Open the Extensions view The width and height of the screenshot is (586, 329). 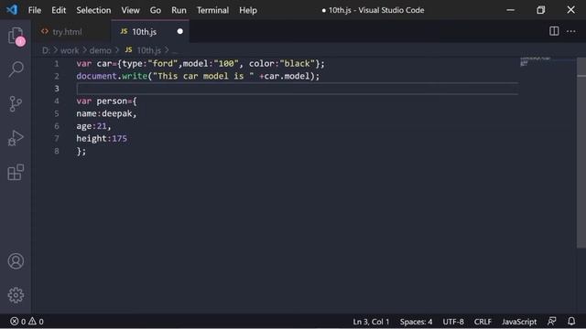[16, 173]
